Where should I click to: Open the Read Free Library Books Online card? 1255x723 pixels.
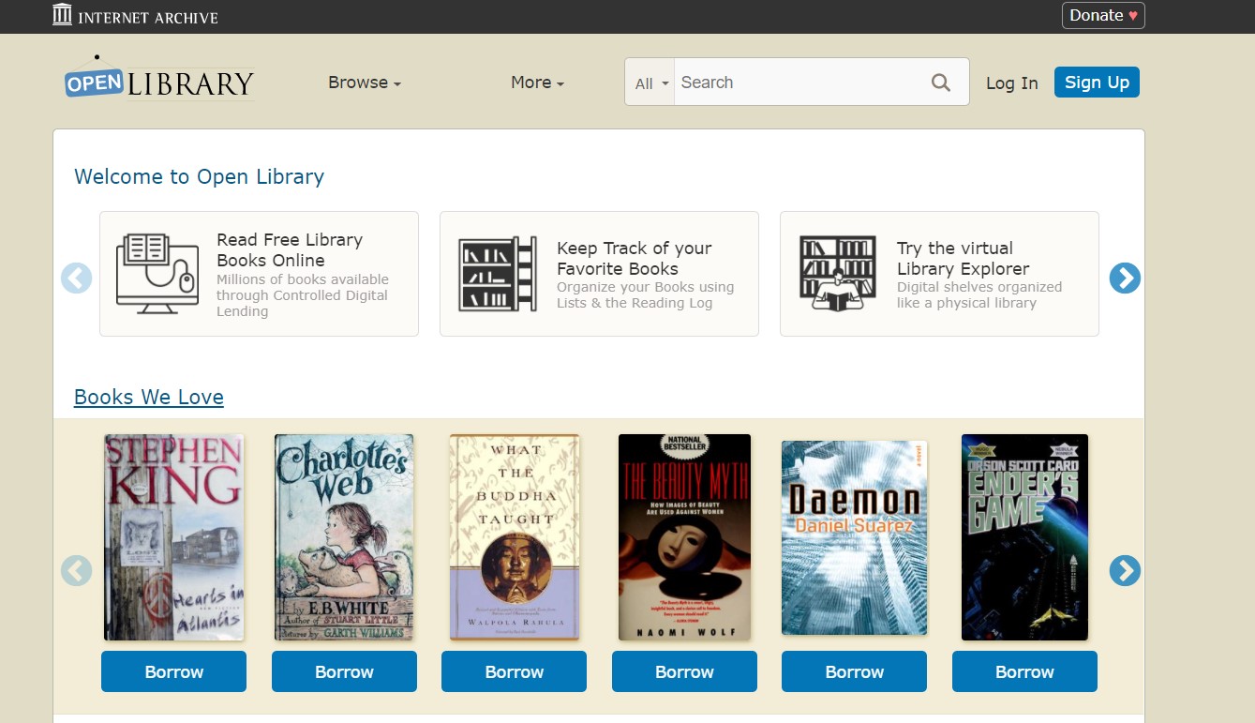[x=259, y=274]
